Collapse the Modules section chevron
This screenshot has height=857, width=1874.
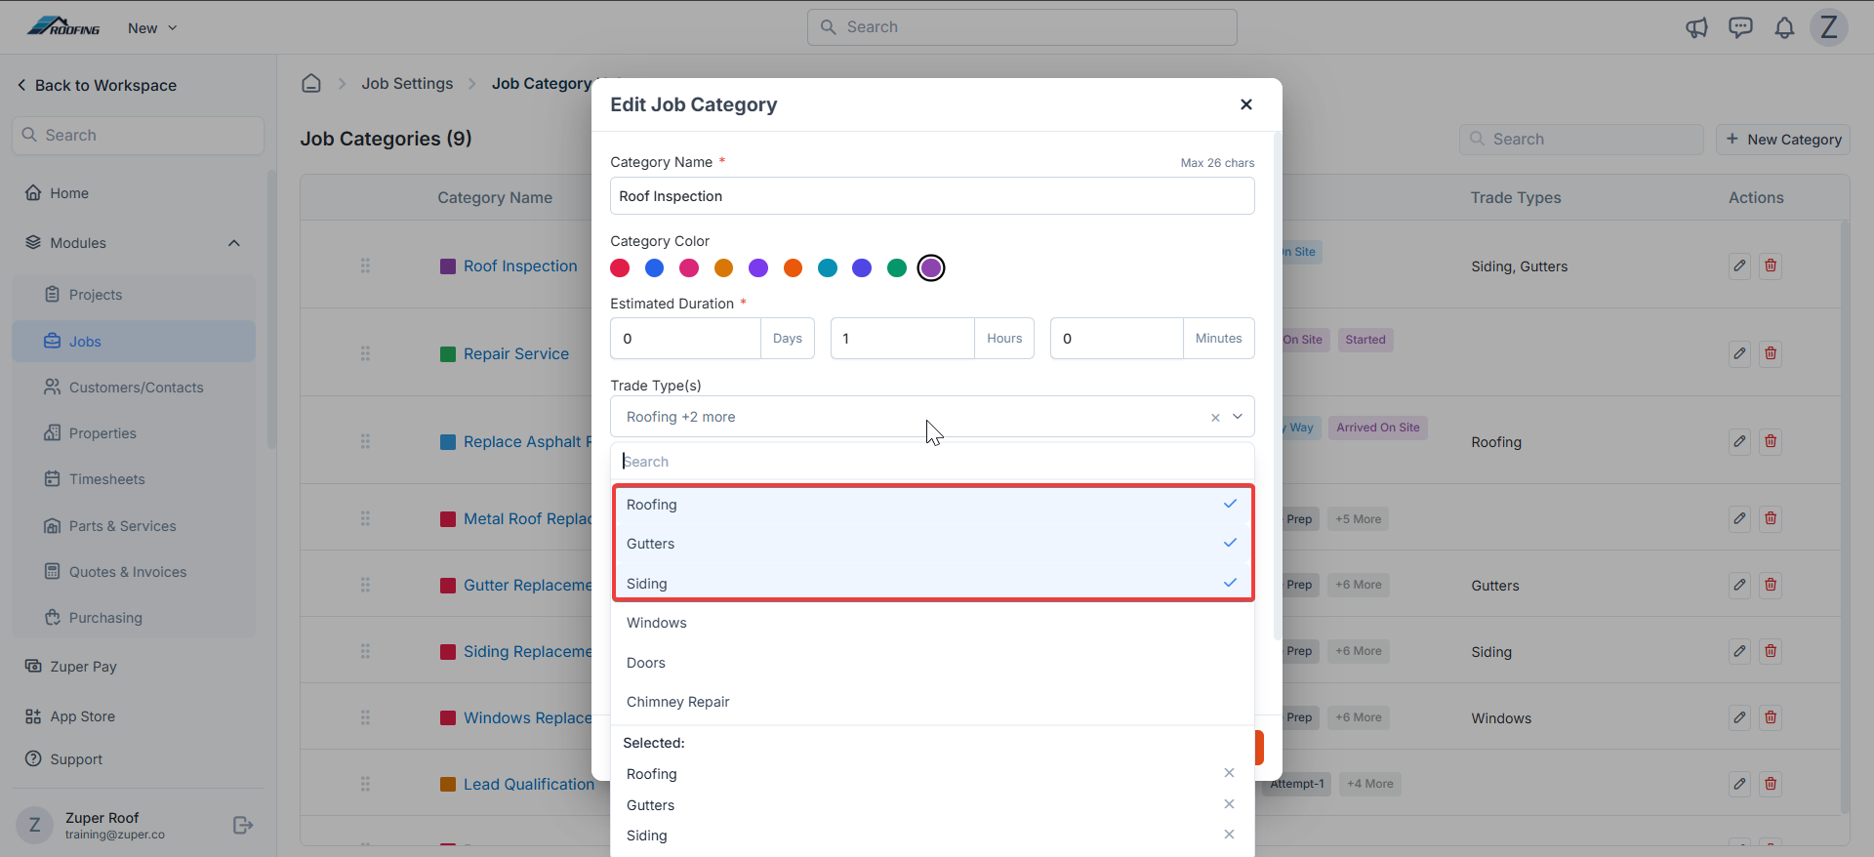[234, 243]
